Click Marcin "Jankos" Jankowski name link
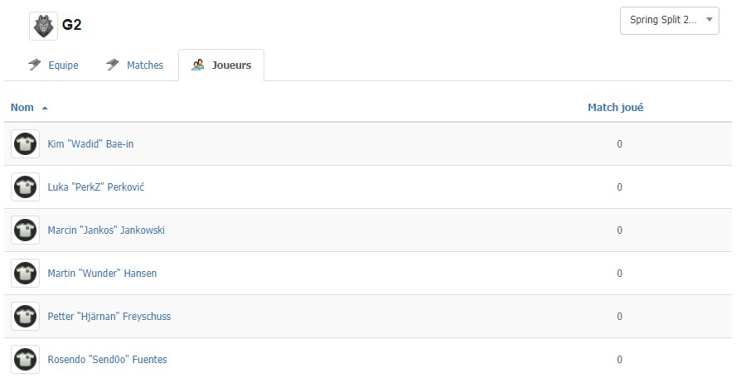This screenshot has width=736, height=383. coord(106,230)
